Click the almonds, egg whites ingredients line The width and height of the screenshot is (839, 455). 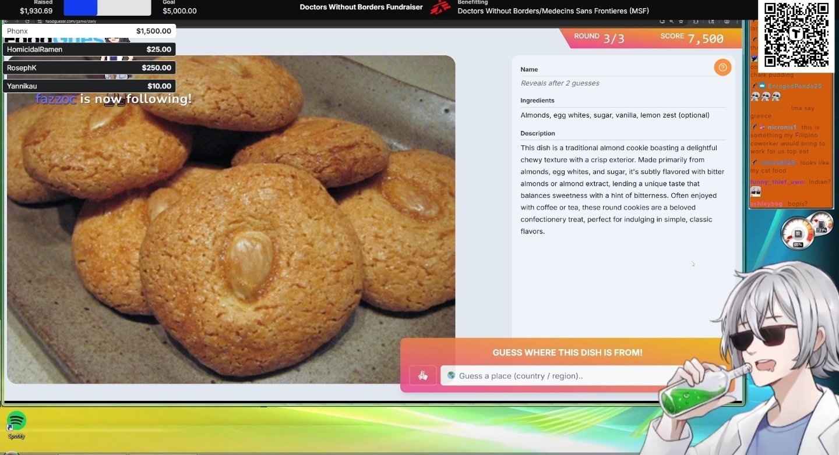[615, 115]
